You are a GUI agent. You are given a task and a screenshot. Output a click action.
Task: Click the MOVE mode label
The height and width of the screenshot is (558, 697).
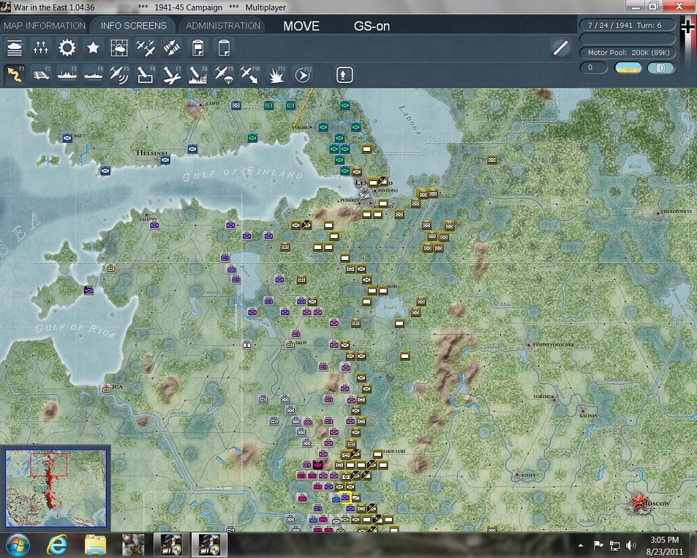coord(302,27)
